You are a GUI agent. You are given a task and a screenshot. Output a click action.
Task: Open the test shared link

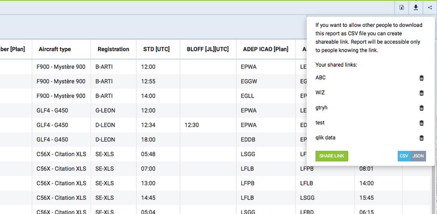click(x=320, y=123)
